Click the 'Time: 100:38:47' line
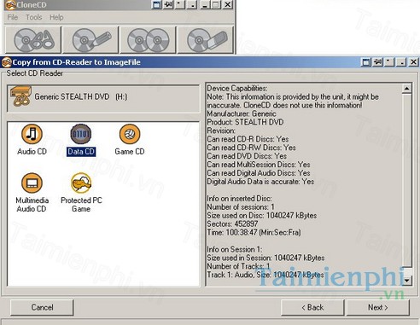 click(254, 232)
